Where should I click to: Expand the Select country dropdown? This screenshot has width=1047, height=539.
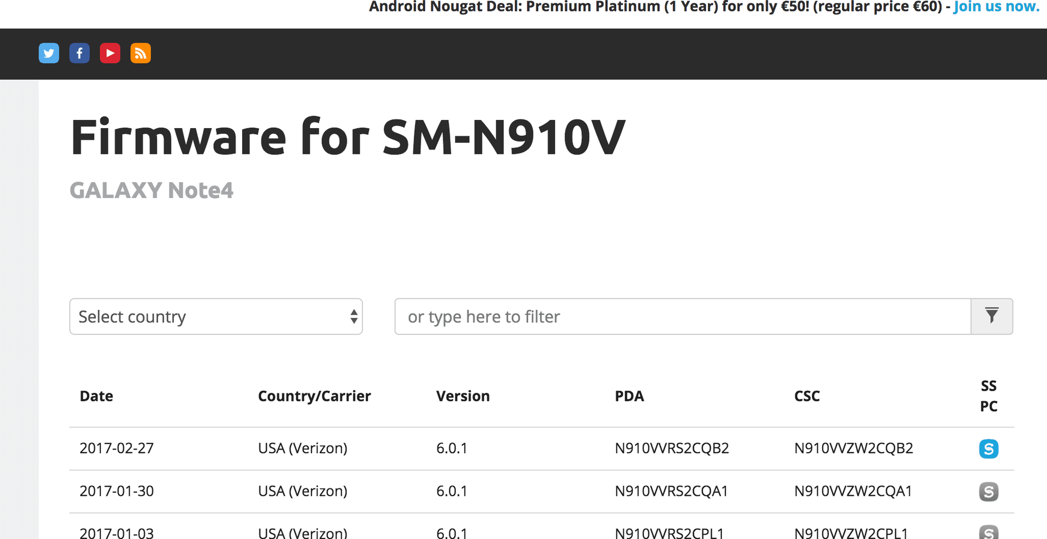[x=216, y=316]
